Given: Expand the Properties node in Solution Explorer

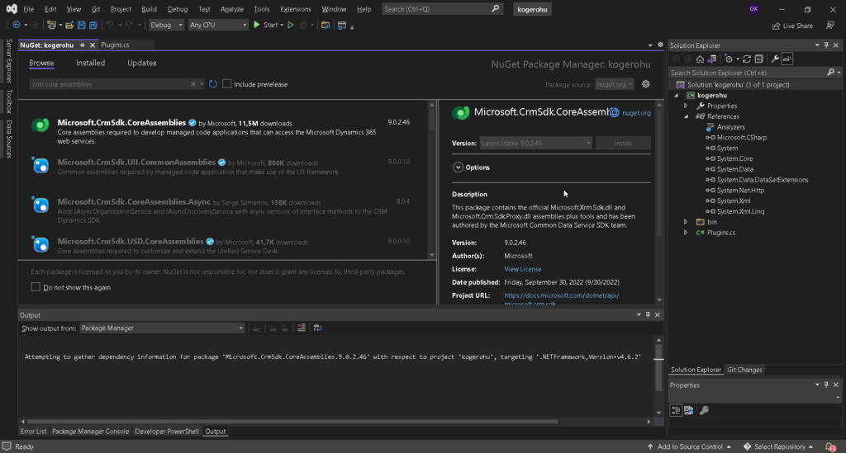Looking at the screenshot, I should coord(686,106).
